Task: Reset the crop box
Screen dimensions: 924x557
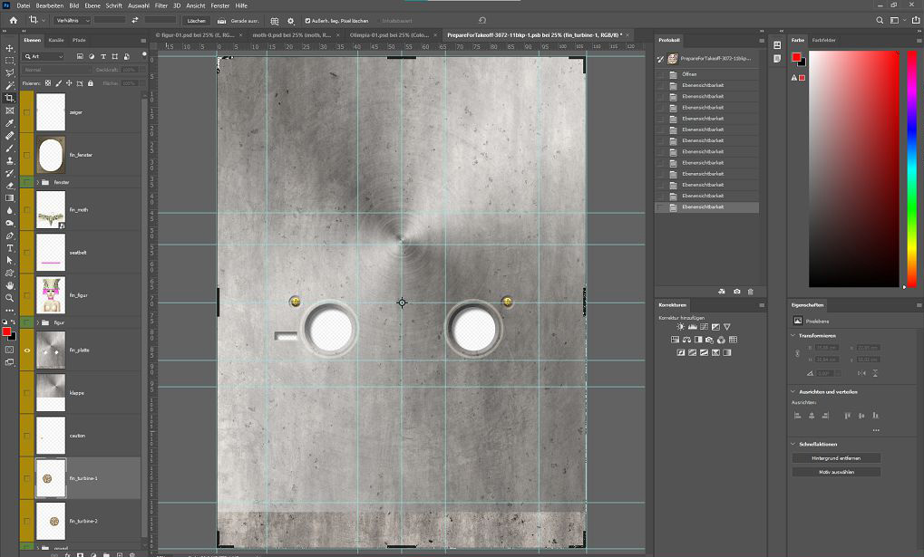Action: coord(482,20)
